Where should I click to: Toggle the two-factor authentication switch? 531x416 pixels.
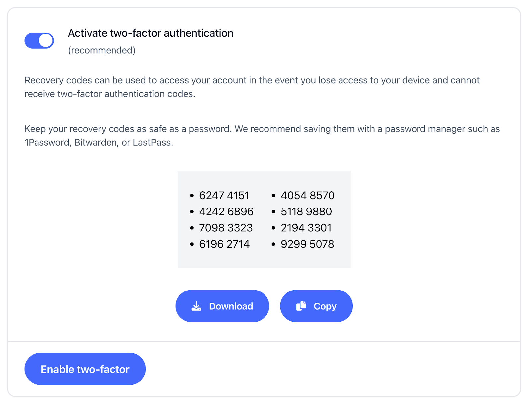[x=39, y=41]
